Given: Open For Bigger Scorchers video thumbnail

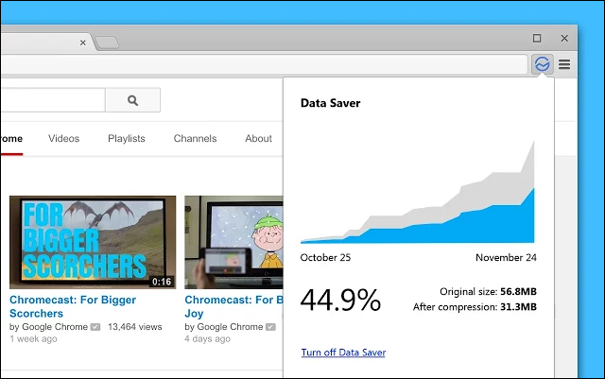Looking at the screenshot, I should (x=93, y=242).
